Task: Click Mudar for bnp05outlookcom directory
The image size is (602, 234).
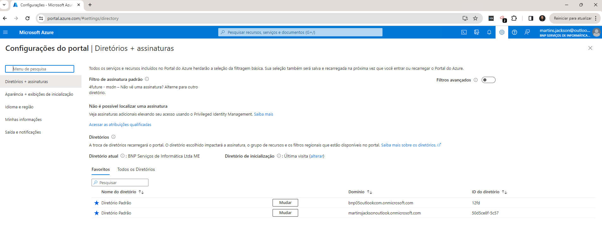Action: point(285,203)
